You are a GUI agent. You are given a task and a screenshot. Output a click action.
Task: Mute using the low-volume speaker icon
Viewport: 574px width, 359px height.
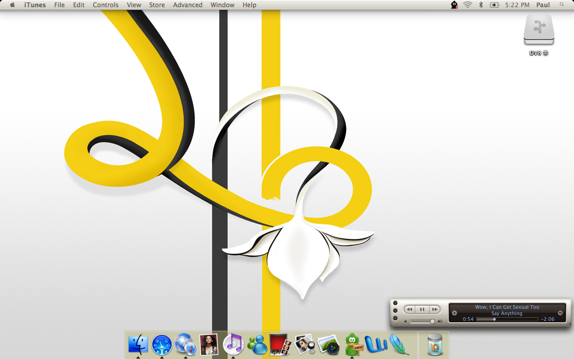(x=406, y=321)
